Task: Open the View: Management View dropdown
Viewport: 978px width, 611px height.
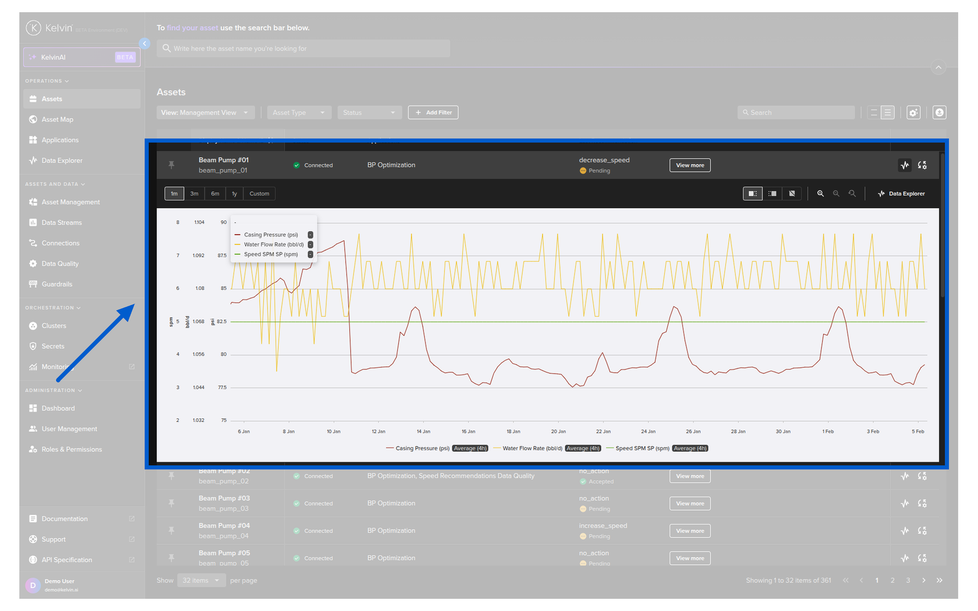Action: [x=204, y=113]
